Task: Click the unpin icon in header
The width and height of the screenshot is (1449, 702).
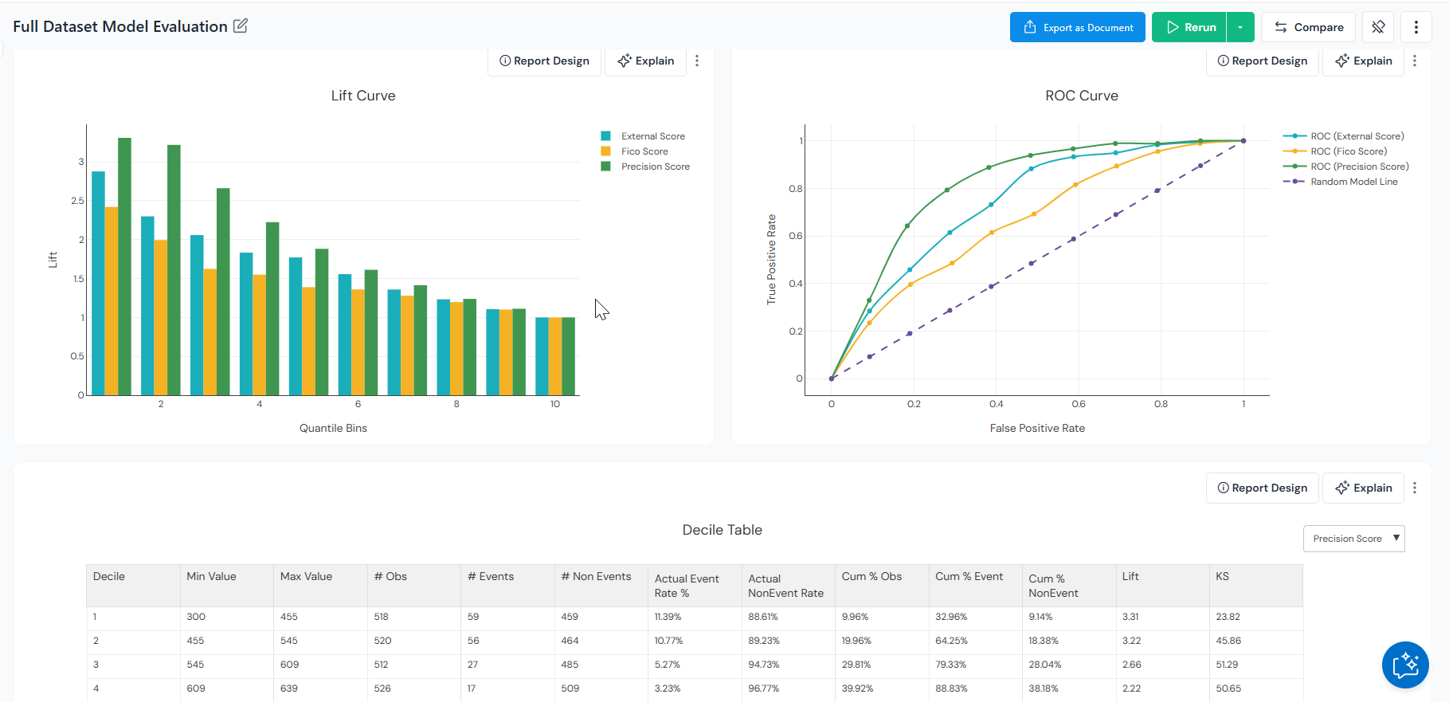Action: click(1378, 27)
